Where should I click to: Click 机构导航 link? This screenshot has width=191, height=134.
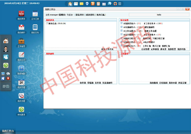tap(101, 15)
